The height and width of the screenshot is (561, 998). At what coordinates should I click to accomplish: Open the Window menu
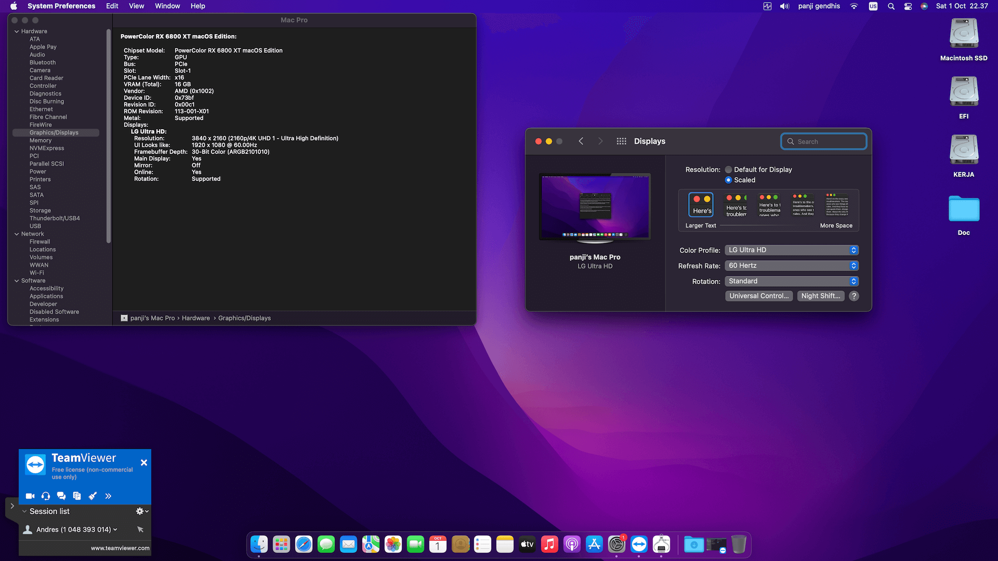pyautogui.click(x=167, y=6)
